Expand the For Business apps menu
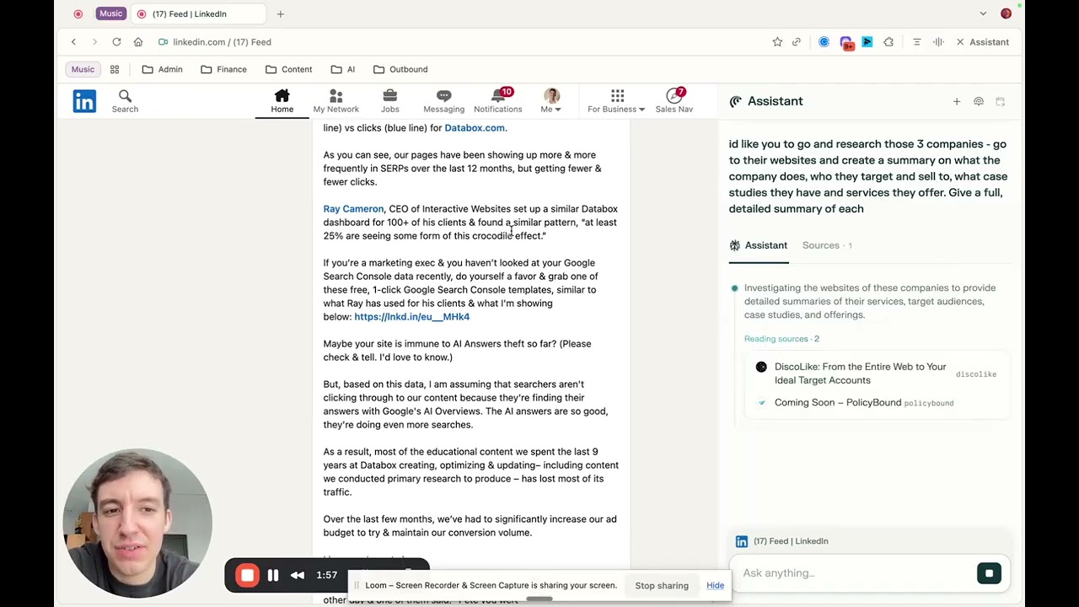Image resolution: width=1079 pixels, height=607 pixels. click(x=616, y=101)
